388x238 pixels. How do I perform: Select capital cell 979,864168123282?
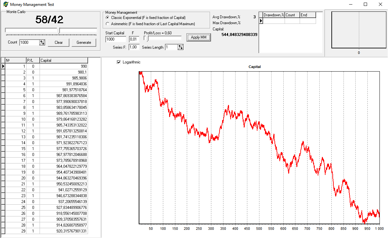(x=63, y=119)
